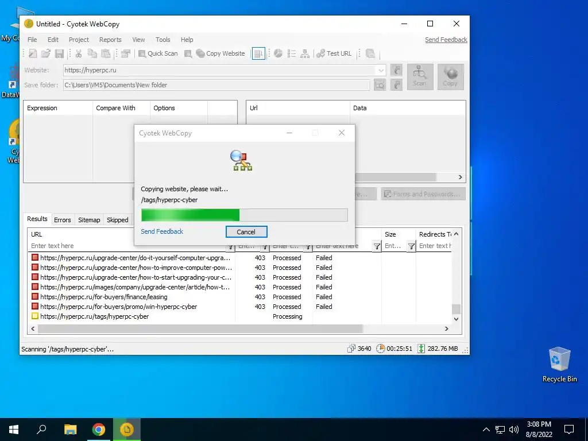Select the do-it-yourself-computer-upgra URL row
Viewport: 588px width, 441px height.
point(240,258)
